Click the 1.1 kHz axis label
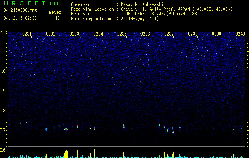 coord(4,51)
